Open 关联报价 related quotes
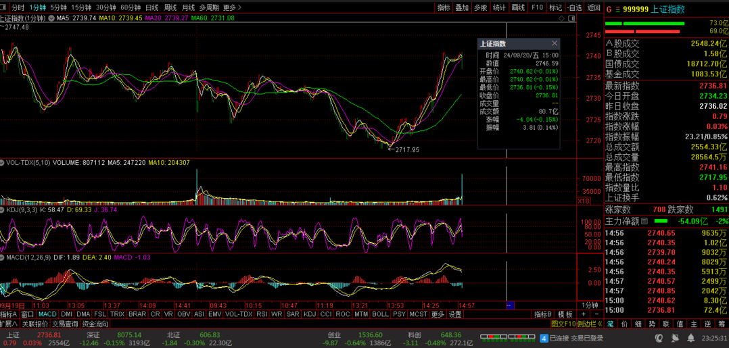729x348 pixels. tap(35, 324)
